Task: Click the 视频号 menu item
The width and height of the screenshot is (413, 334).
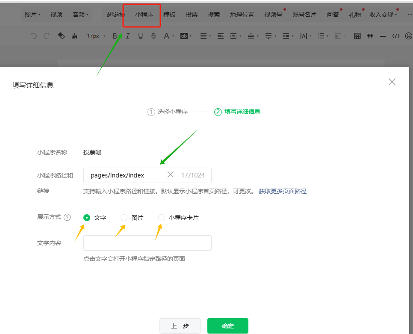Action: tap(273, 15)
